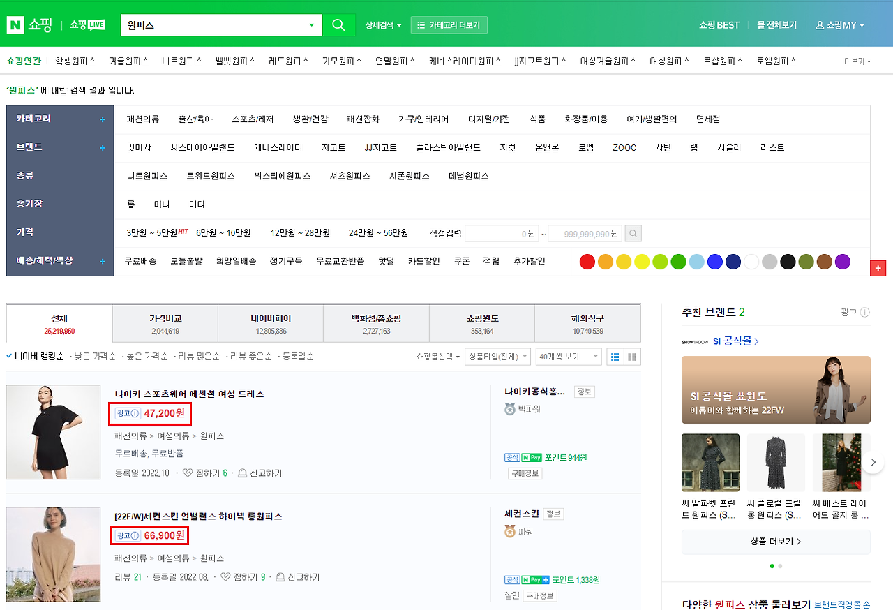
Task: Click the magnifier next to the price range inputs
Action: tap(632, 233)
